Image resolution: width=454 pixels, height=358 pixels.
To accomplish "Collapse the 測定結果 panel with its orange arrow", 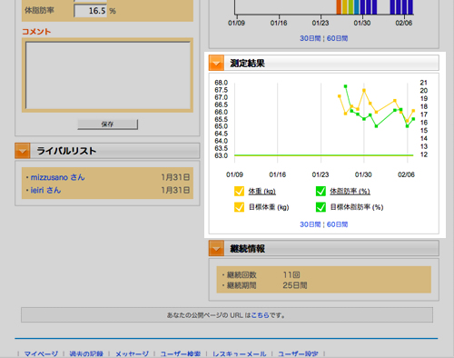I will [216, 63].
